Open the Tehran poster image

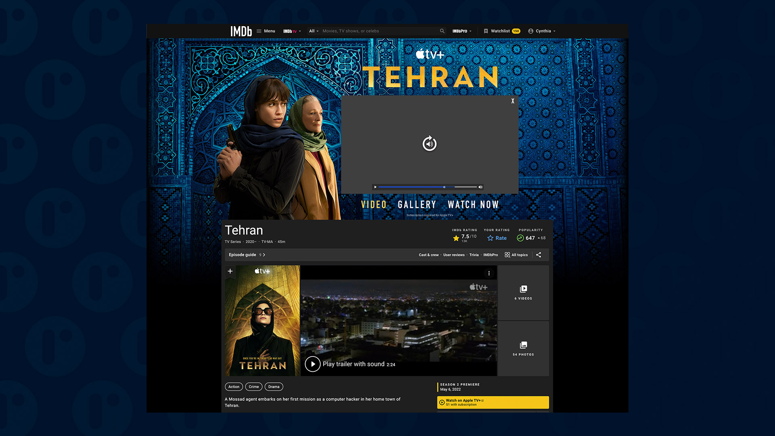[262, 321]
